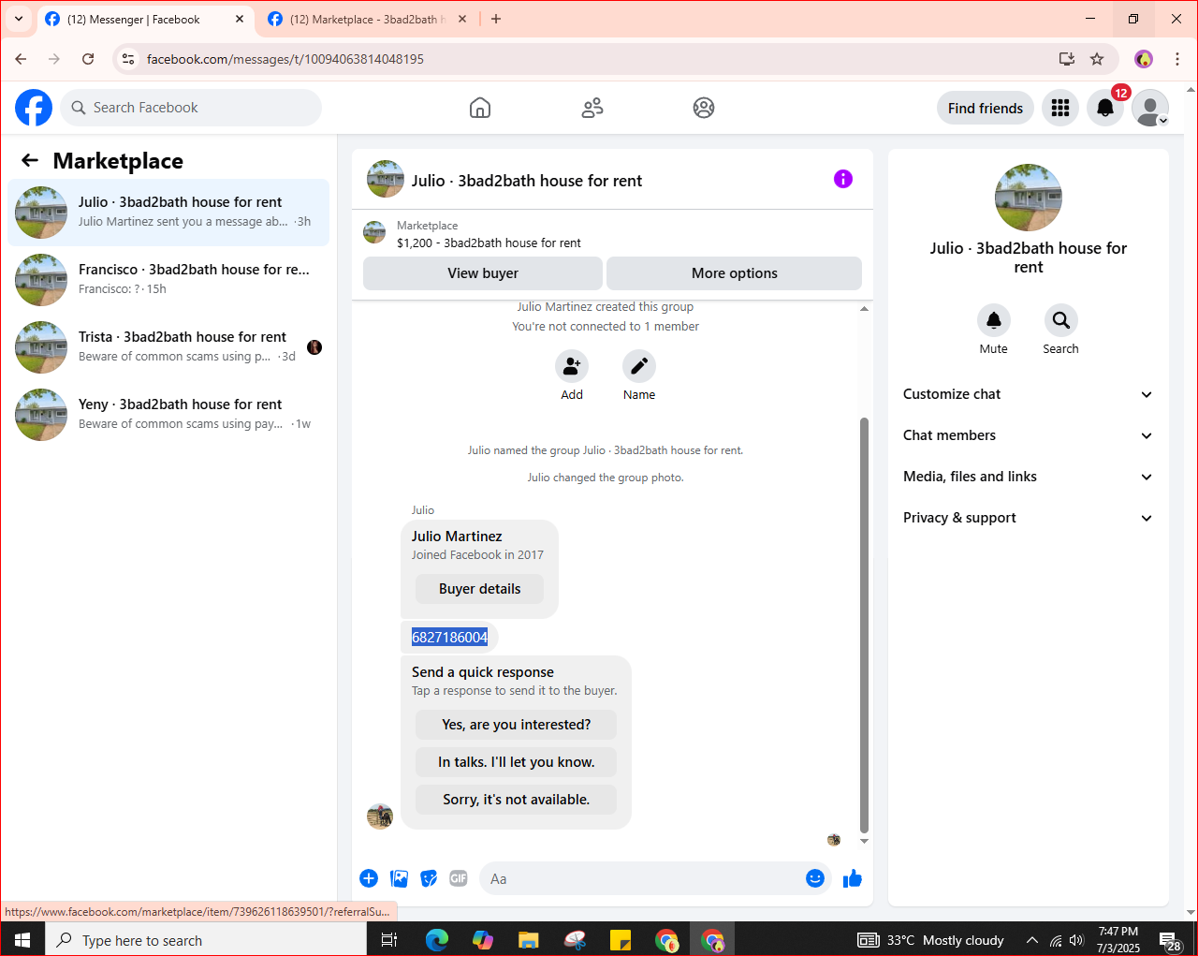Open the large listing photo in right panel
Image resolution: width=1198 pixels, height=956 pixels.
(x=1029, y=198)
